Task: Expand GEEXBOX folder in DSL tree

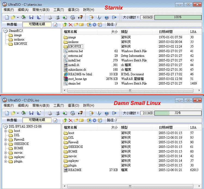Action: click(5, 144)
